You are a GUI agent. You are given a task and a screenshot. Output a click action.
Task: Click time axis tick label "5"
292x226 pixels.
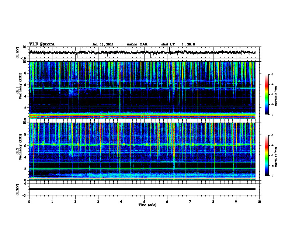point(144,202)
